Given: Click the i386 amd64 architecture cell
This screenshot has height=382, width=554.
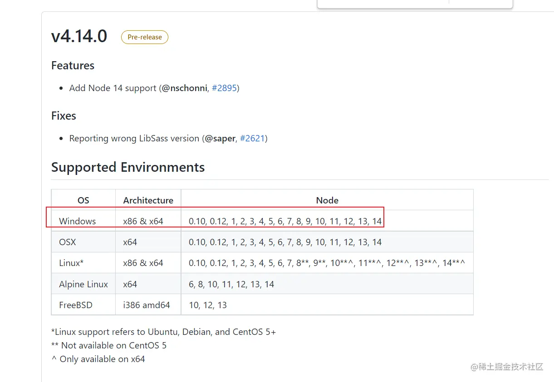Looking at the screenshot, I should tap(147, 305).
